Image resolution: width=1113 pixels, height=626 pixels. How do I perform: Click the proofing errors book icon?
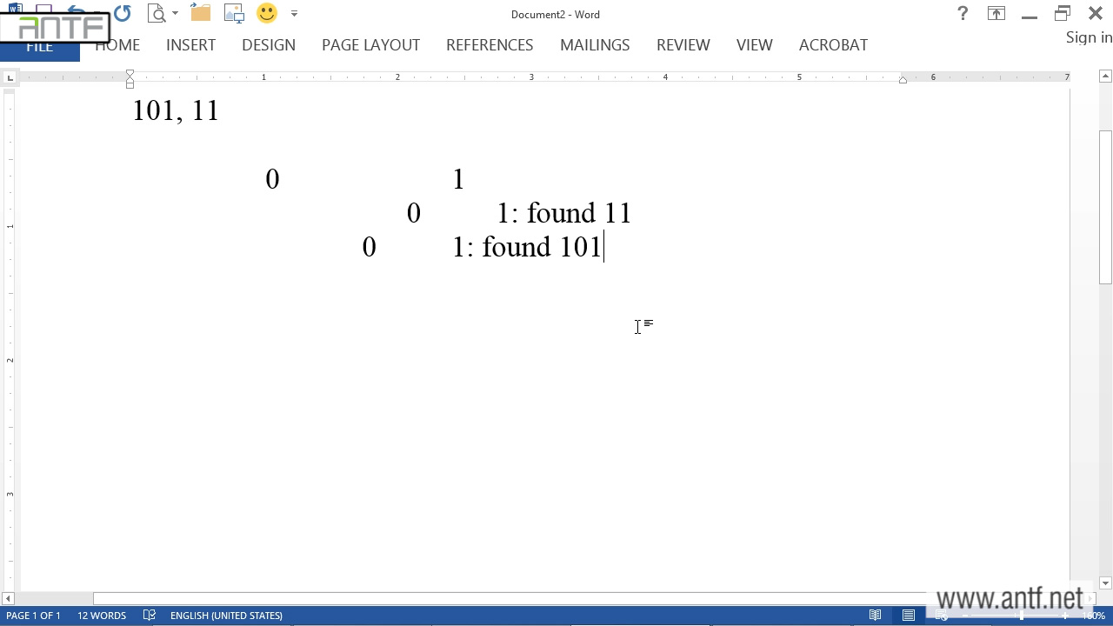(150, 616)
